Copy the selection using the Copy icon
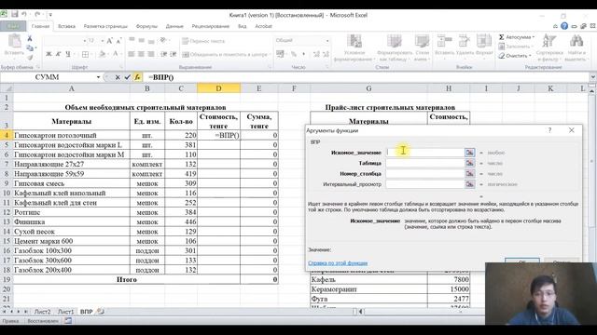 (30, 47)
